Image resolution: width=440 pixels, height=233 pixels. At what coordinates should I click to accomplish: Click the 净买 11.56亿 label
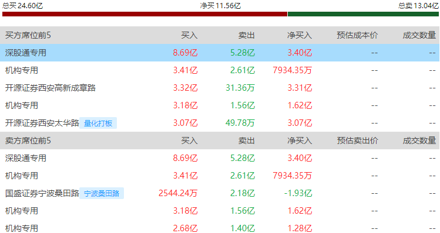point(220,6)
